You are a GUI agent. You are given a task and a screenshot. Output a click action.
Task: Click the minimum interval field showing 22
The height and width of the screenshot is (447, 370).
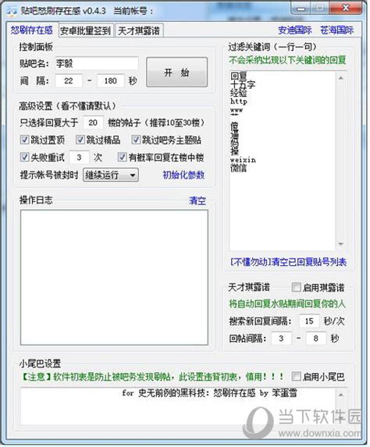pyautogui.click(x=69, y=81)
